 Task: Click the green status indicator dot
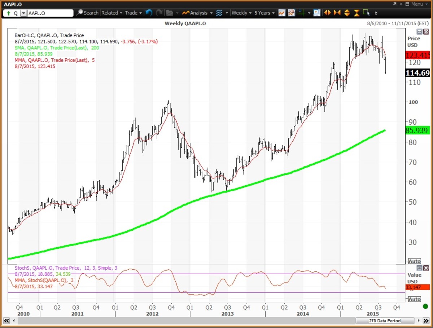click(426, 306)
